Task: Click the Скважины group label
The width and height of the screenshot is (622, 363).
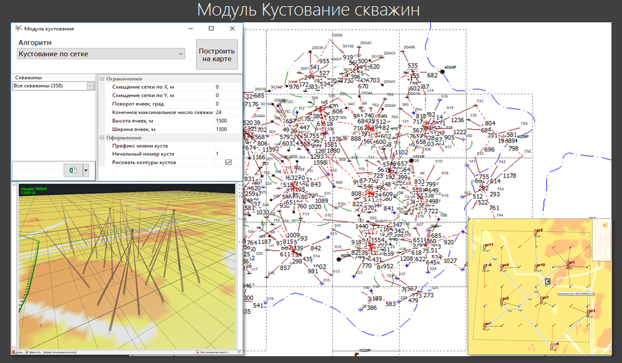Action: (28, 78)
